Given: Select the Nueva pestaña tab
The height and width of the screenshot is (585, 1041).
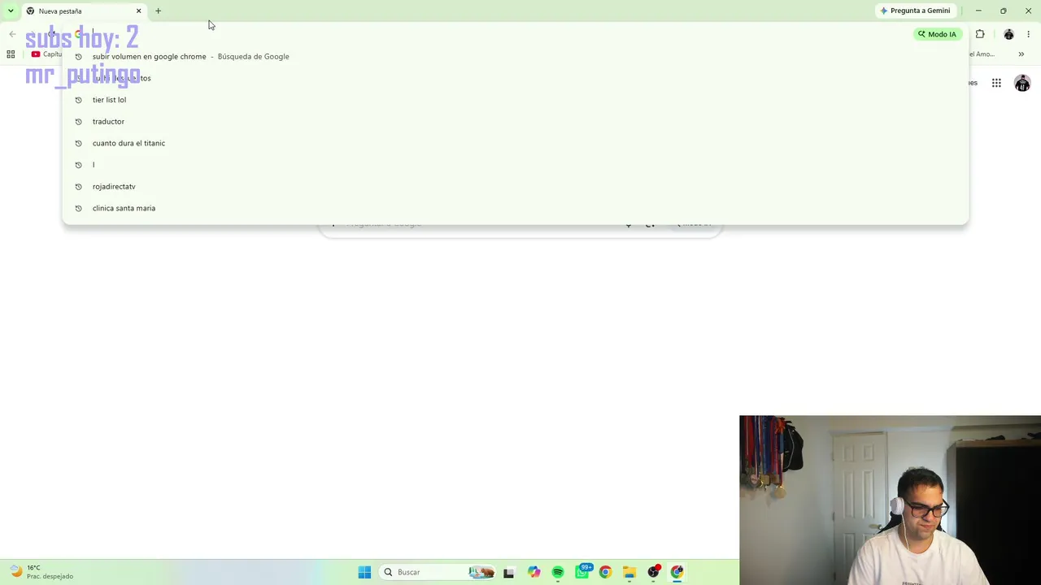Looking at the screenshot, I should click(84, 11).
